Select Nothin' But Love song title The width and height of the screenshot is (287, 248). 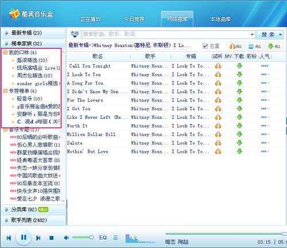[x=87, y=152]
